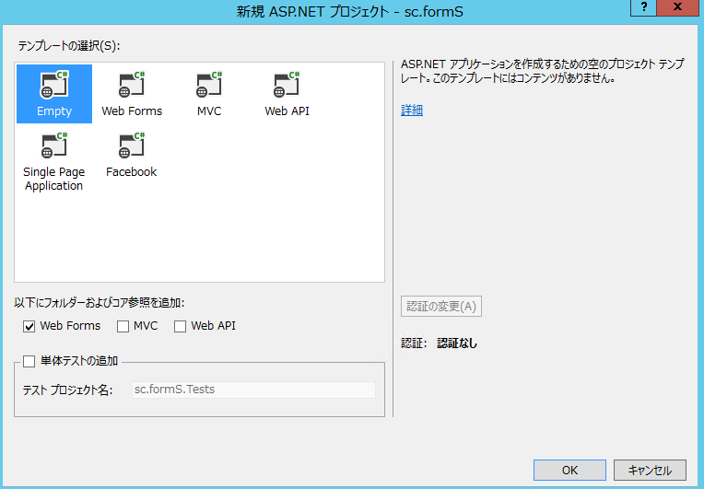This screenshot has height=489, width=704.
Task: Uncheck the Web Forms core reference checkbox
Action: 29,326
